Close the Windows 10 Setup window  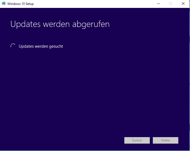[183, 4]
